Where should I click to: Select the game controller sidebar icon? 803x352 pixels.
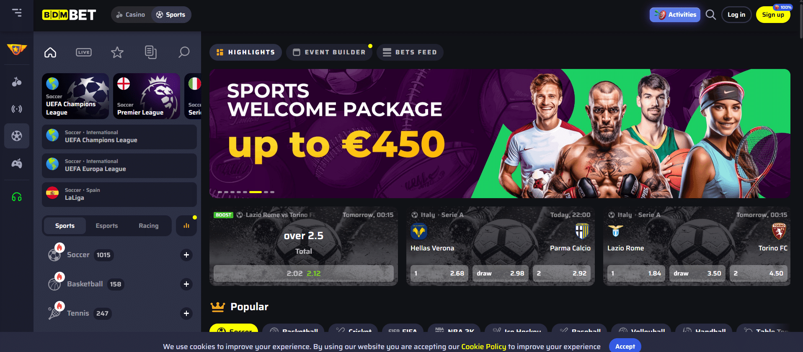coord(17,163)
